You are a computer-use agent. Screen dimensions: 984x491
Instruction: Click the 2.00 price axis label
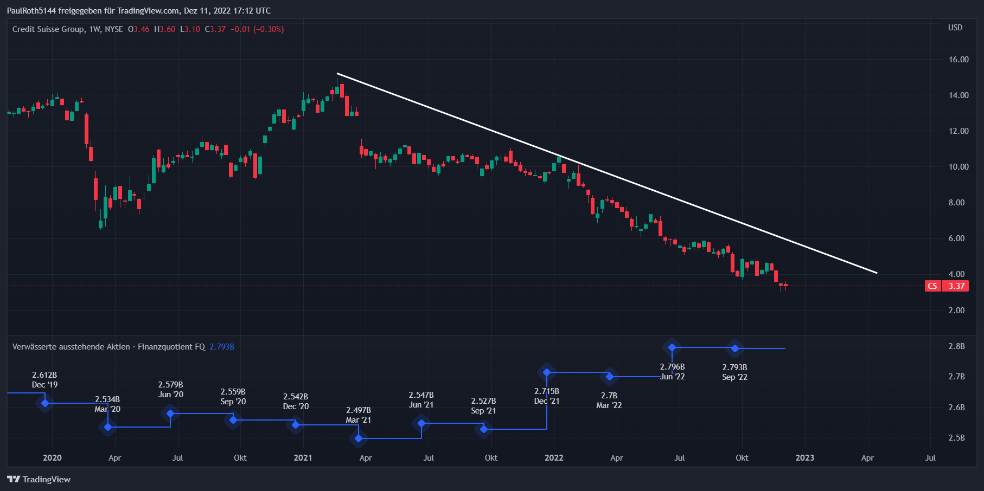956,311
